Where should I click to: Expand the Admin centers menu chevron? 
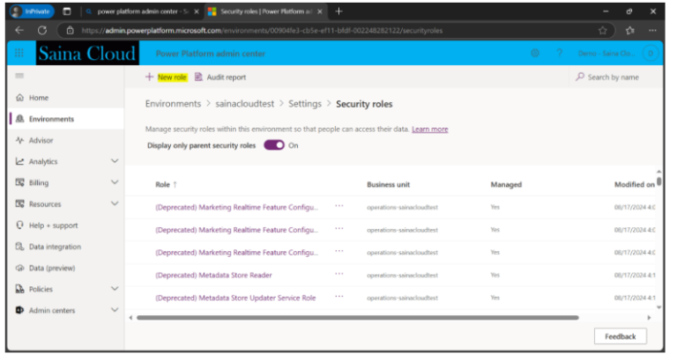coord(115,310)
